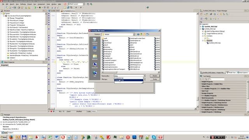249x140 pixels.
Task: Click the Cancel button in the dialog
Action: click(155, 79)
